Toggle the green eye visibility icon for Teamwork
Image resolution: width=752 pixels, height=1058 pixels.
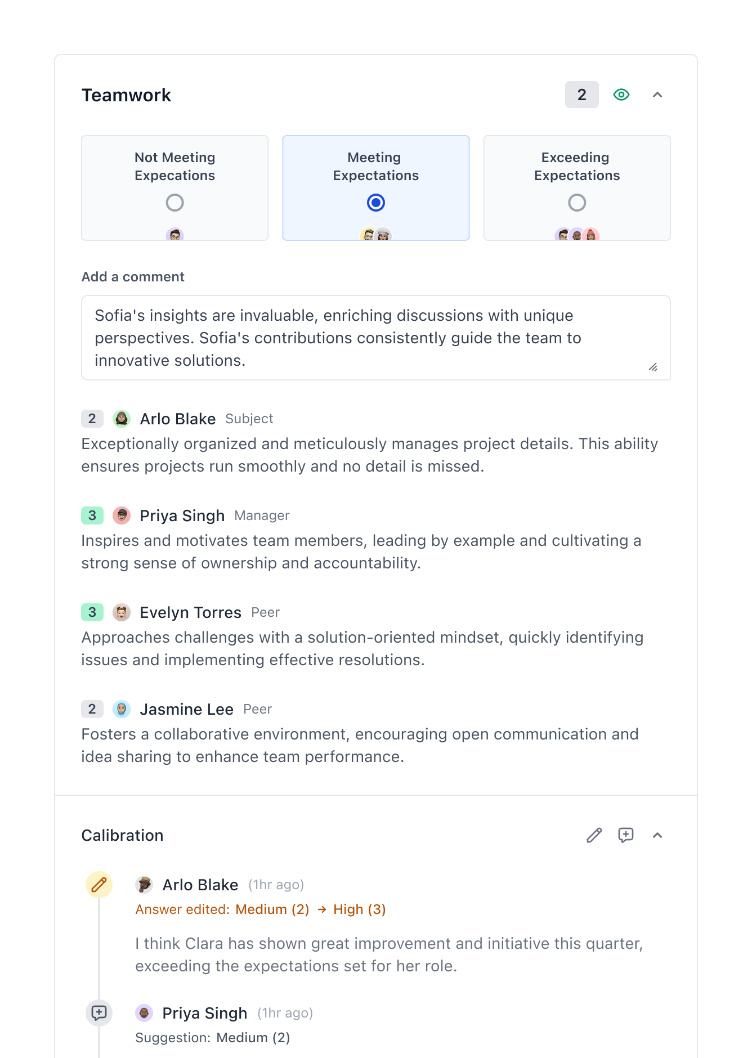click(x=621, y=95)
